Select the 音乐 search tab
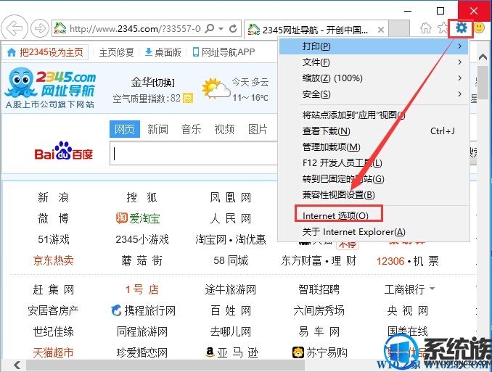 pos(191,129)
